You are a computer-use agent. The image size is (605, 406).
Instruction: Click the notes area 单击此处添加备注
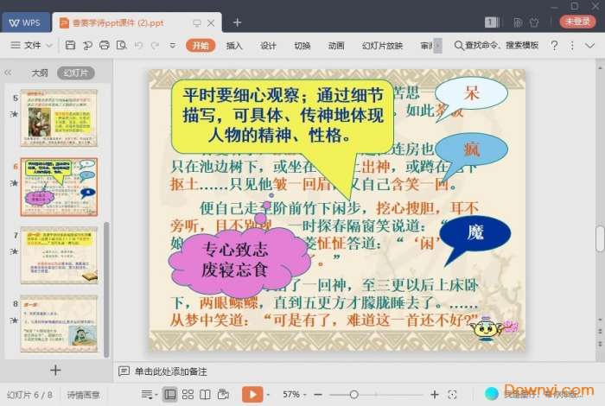tap(170, 371)
